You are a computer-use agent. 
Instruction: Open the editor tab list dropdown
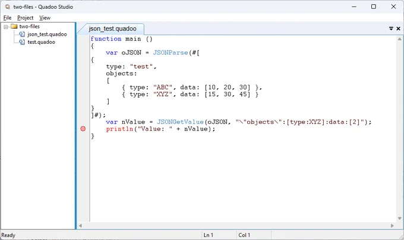tap(391, 28)
